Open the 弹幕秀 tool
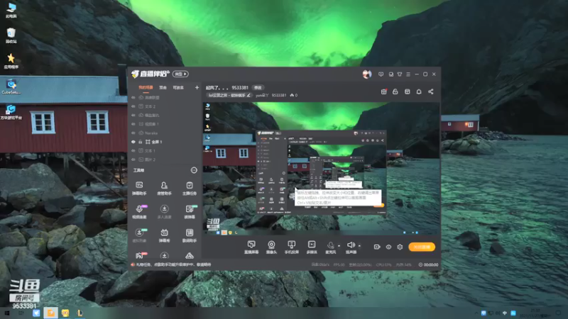Viewport: 568px width, 319px height. [x=164, y=235]
